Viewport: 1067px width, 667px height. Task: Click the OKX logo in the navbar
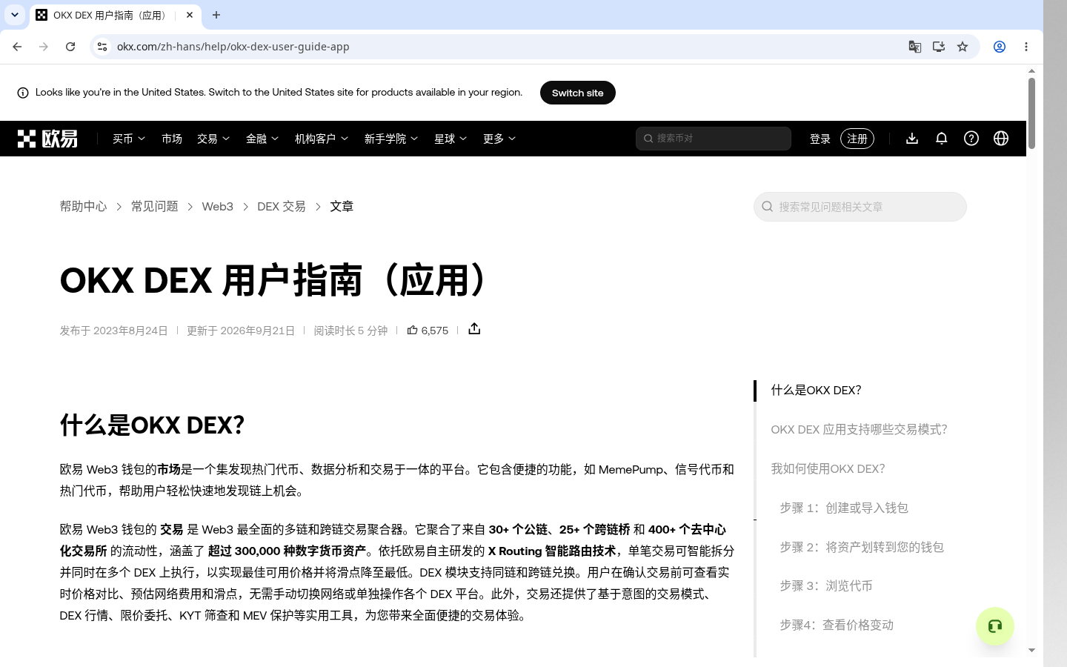point(47,139)
